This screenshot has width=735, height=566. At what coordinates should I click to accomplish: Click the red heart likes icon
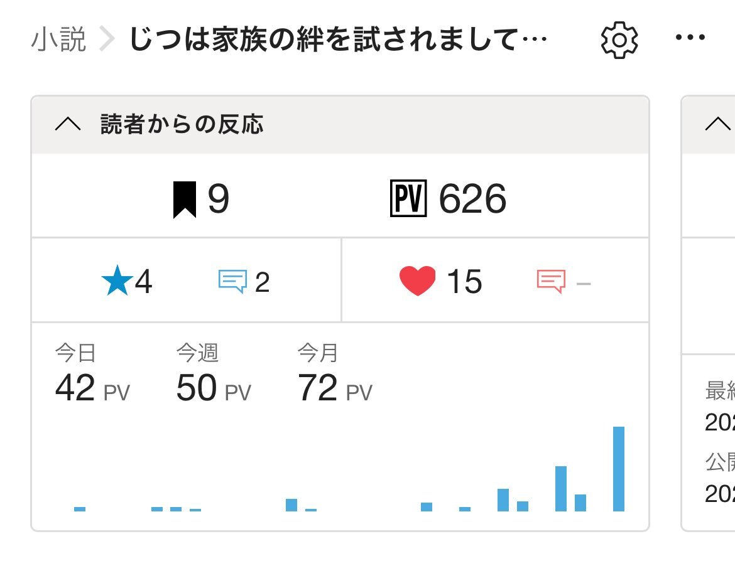[x=417, y=281]
